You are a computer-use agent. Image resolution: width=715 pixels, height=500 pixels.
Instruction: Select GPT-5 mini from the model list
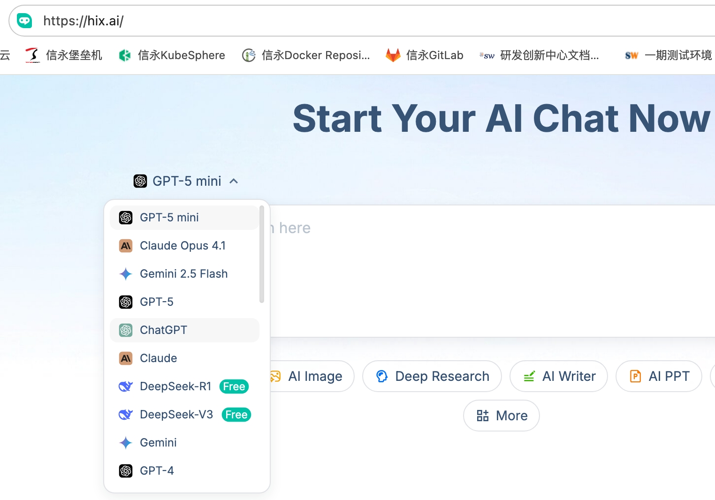point(184,218)
